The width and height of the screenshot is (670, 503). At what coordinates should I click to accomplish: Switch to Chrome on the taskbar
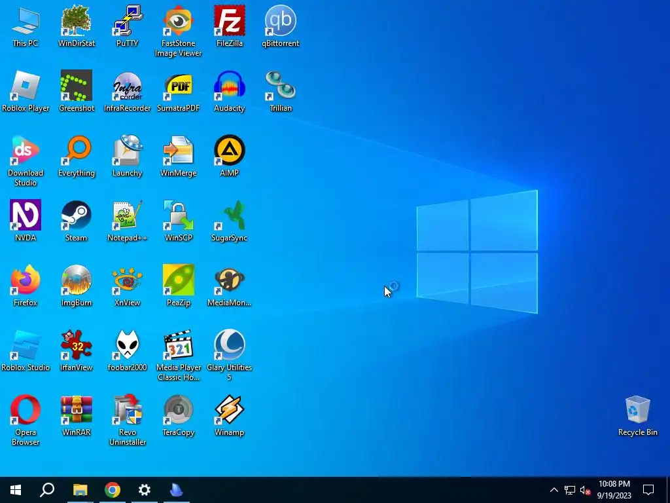[x=113, y=490]
